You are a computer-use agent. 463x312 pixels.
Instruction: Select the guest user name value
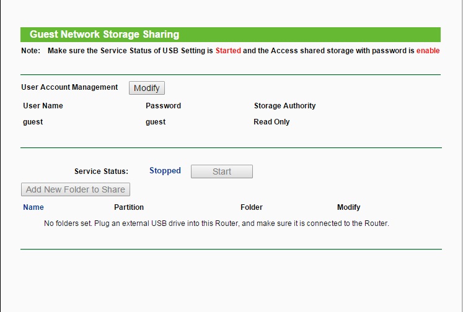point(33,122)
